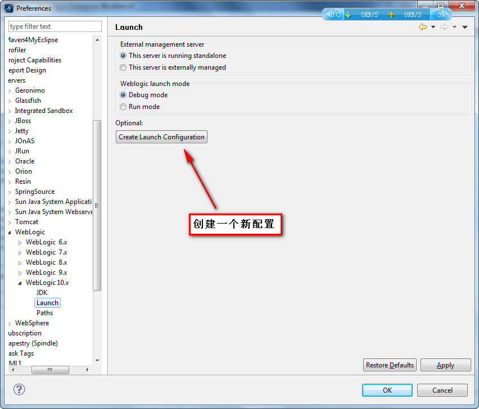Confirm with the OK button

(387, 390)
